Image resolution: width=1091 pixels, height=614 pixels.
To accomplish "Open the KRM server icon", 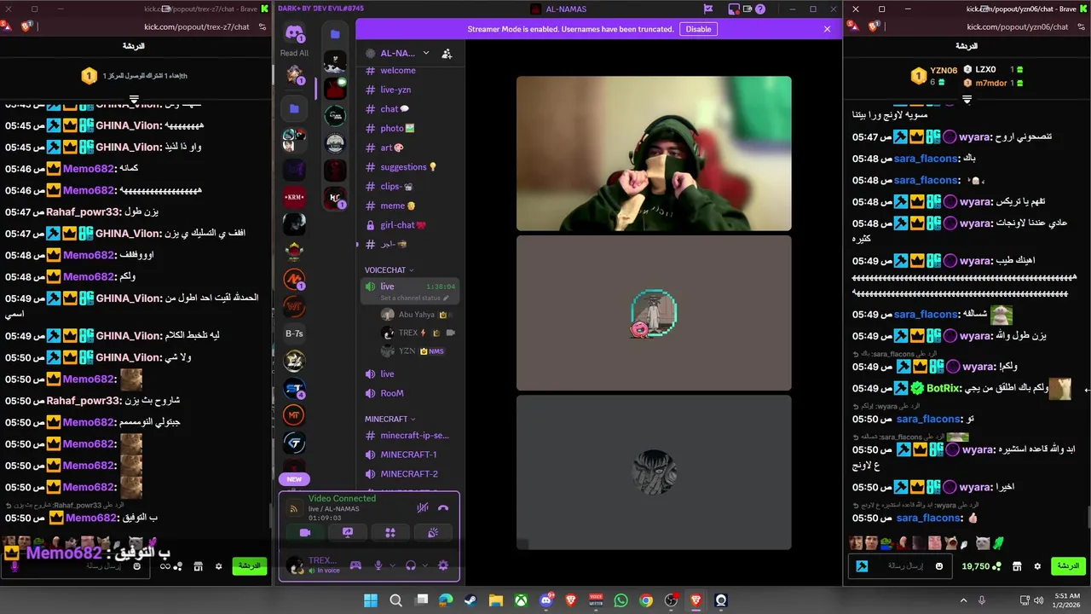I will coord(294,197).
